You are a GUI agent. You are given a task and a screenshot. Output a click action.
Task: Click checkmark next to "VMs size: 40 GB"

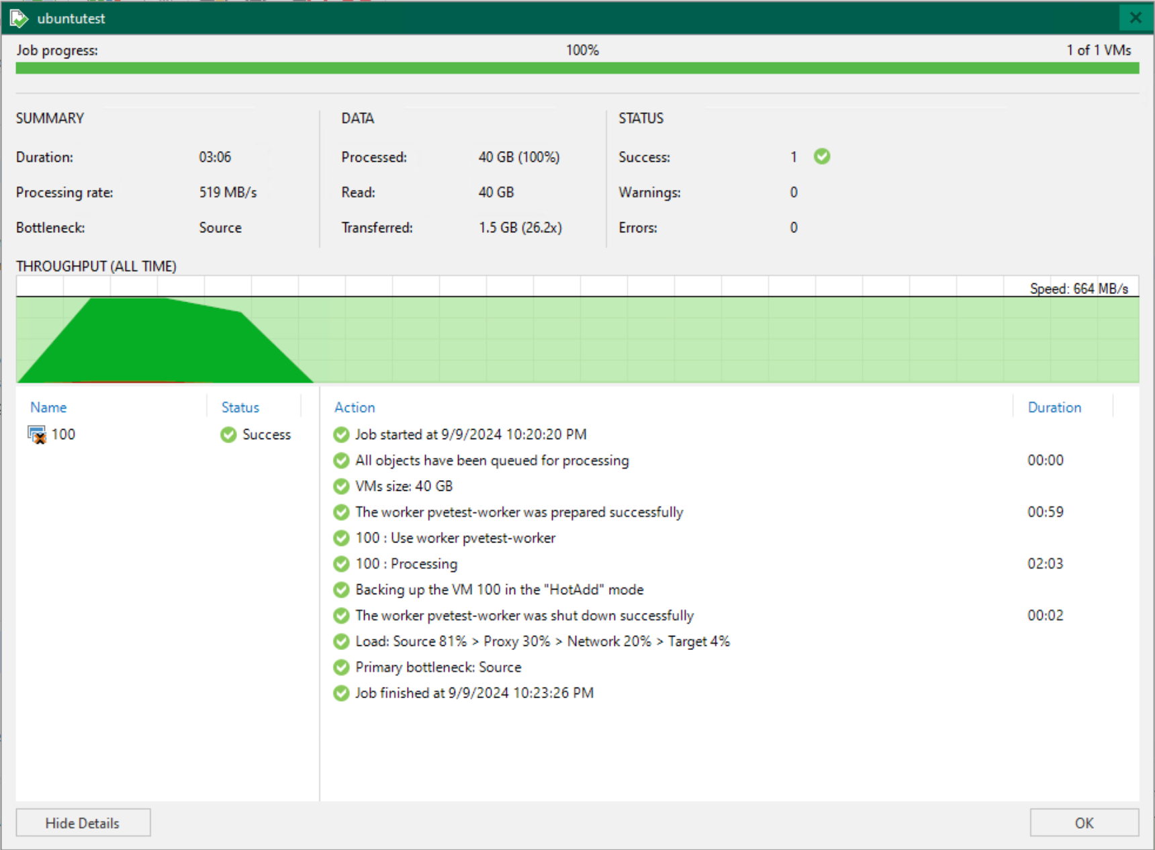point(340,486)
